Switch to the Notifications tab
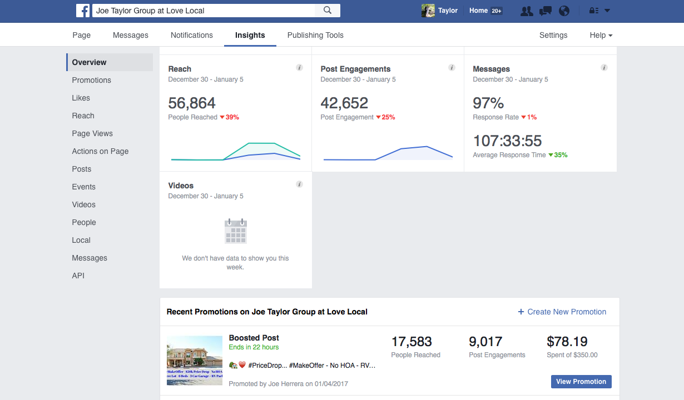The height and width of the screenshot is (400, 684). 192,35
